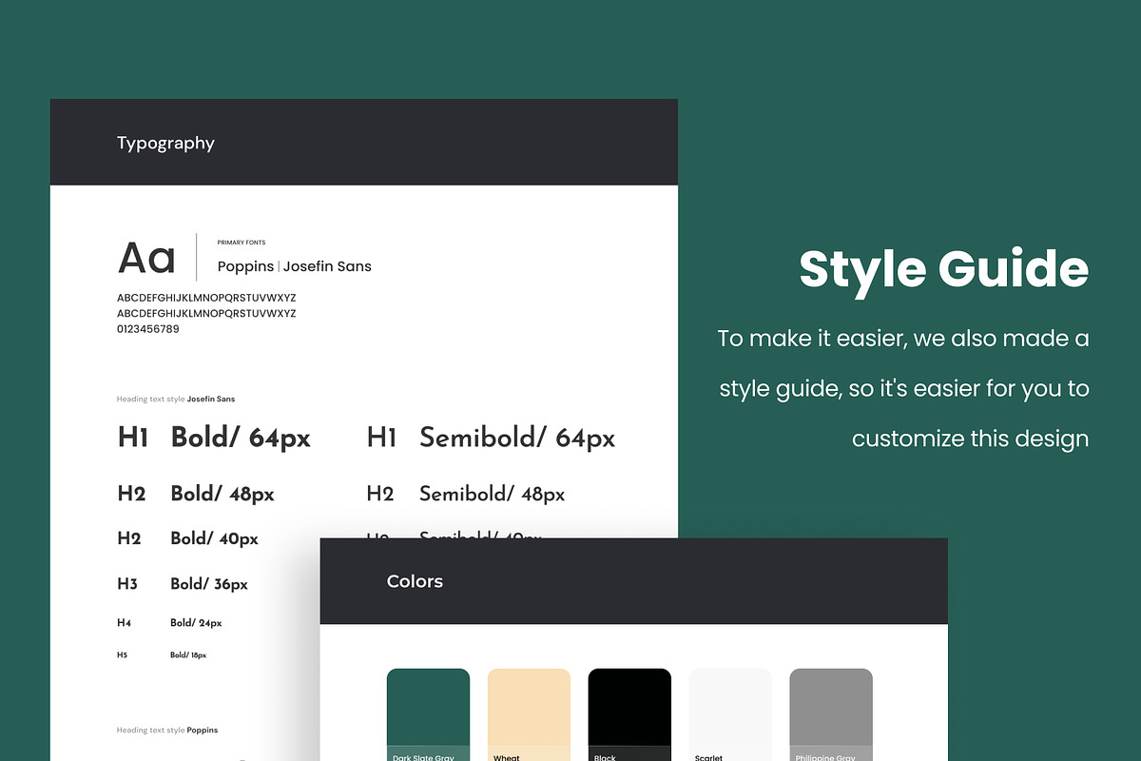This screenshot has height=761, width=1141.
Task: Click the 'H4' label
Action: [124, 623]
